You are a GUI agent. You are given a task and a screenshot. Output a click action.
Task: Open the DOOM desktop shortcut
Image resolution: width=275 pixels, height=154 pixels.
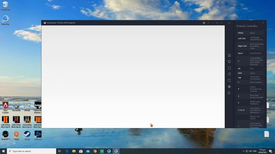[27, 107]
